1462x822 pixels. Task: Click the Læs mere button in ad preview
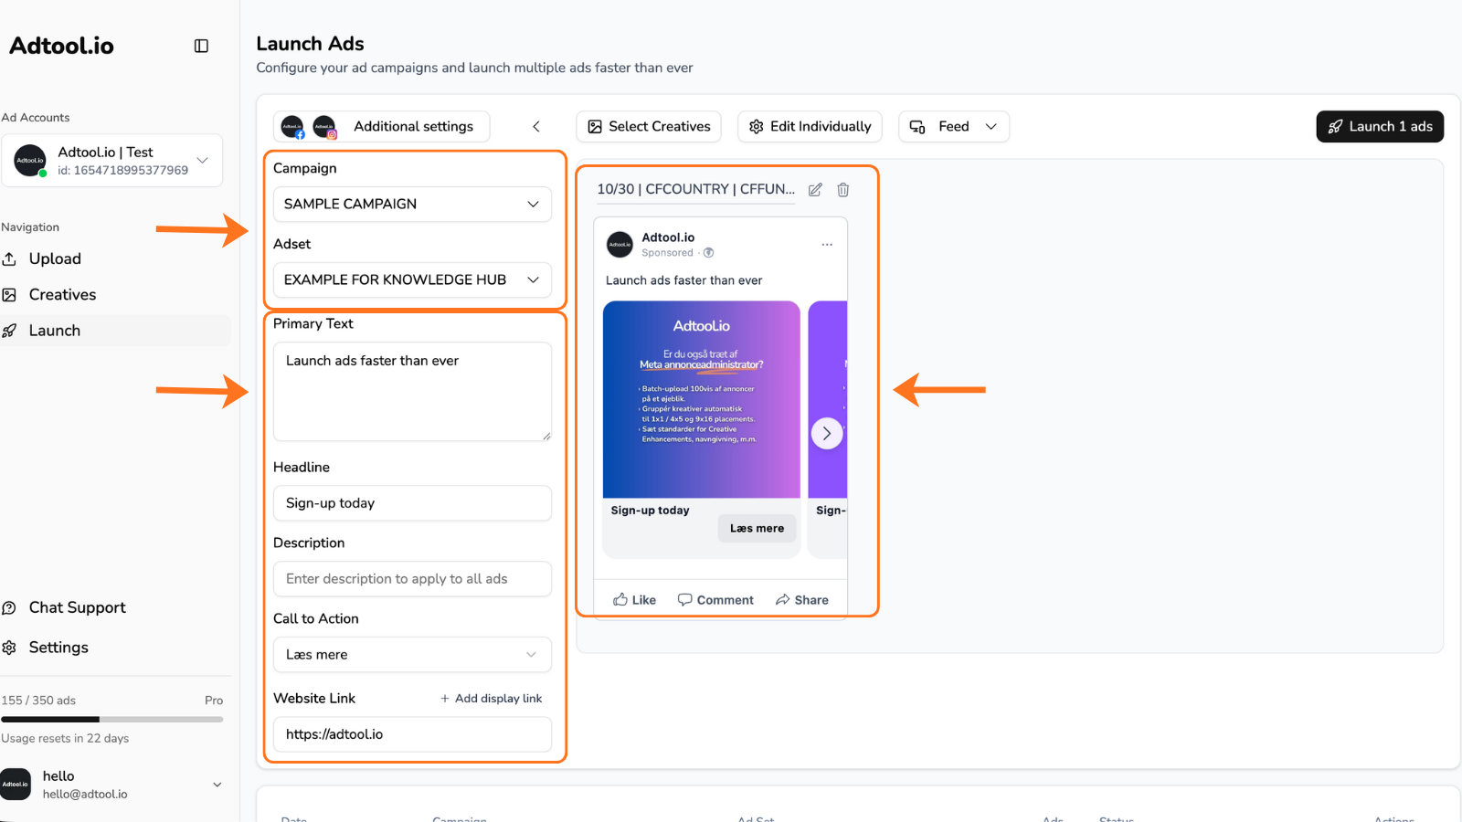point(757,528)
